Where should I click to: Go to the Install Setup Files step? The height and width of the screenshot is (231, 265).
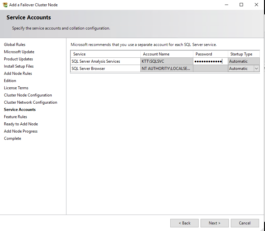[19, 66]
